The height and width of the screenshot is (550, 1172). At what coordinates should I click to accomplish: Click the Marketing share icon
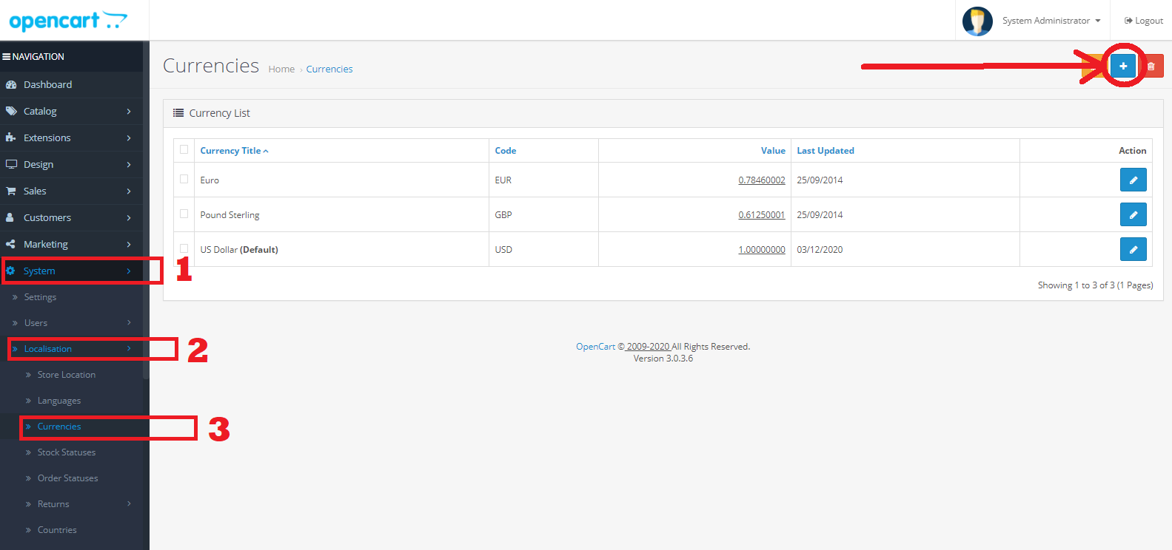pyautogui.click(x=10, y=244)
